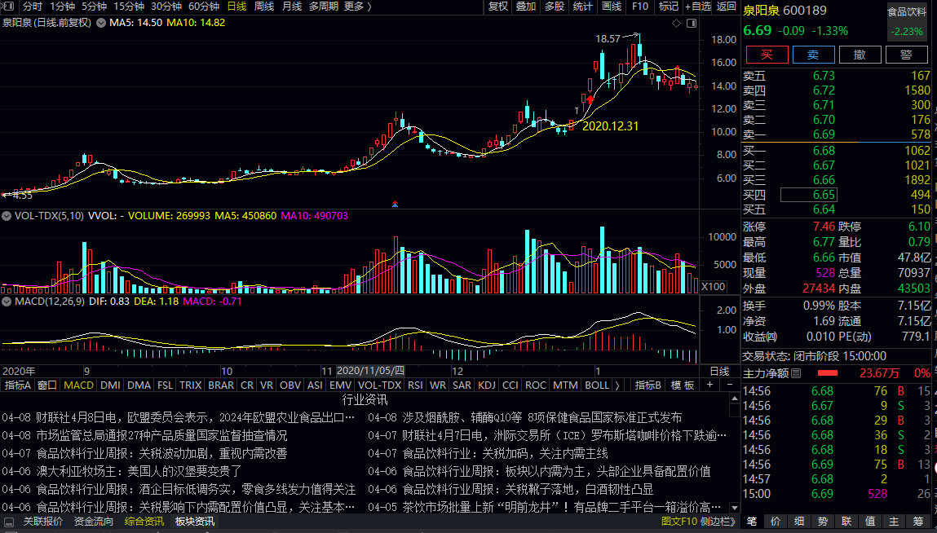Select the 30分钟 period
Screen dimensions: 937x533
(166, 7)
